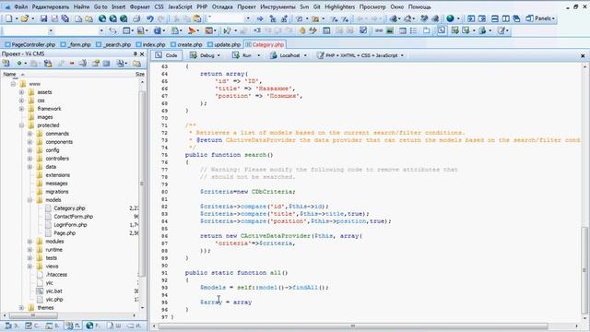Click the Paste clipboard icon
Screen dimensions: 590x332
click(x=197, y=18)
